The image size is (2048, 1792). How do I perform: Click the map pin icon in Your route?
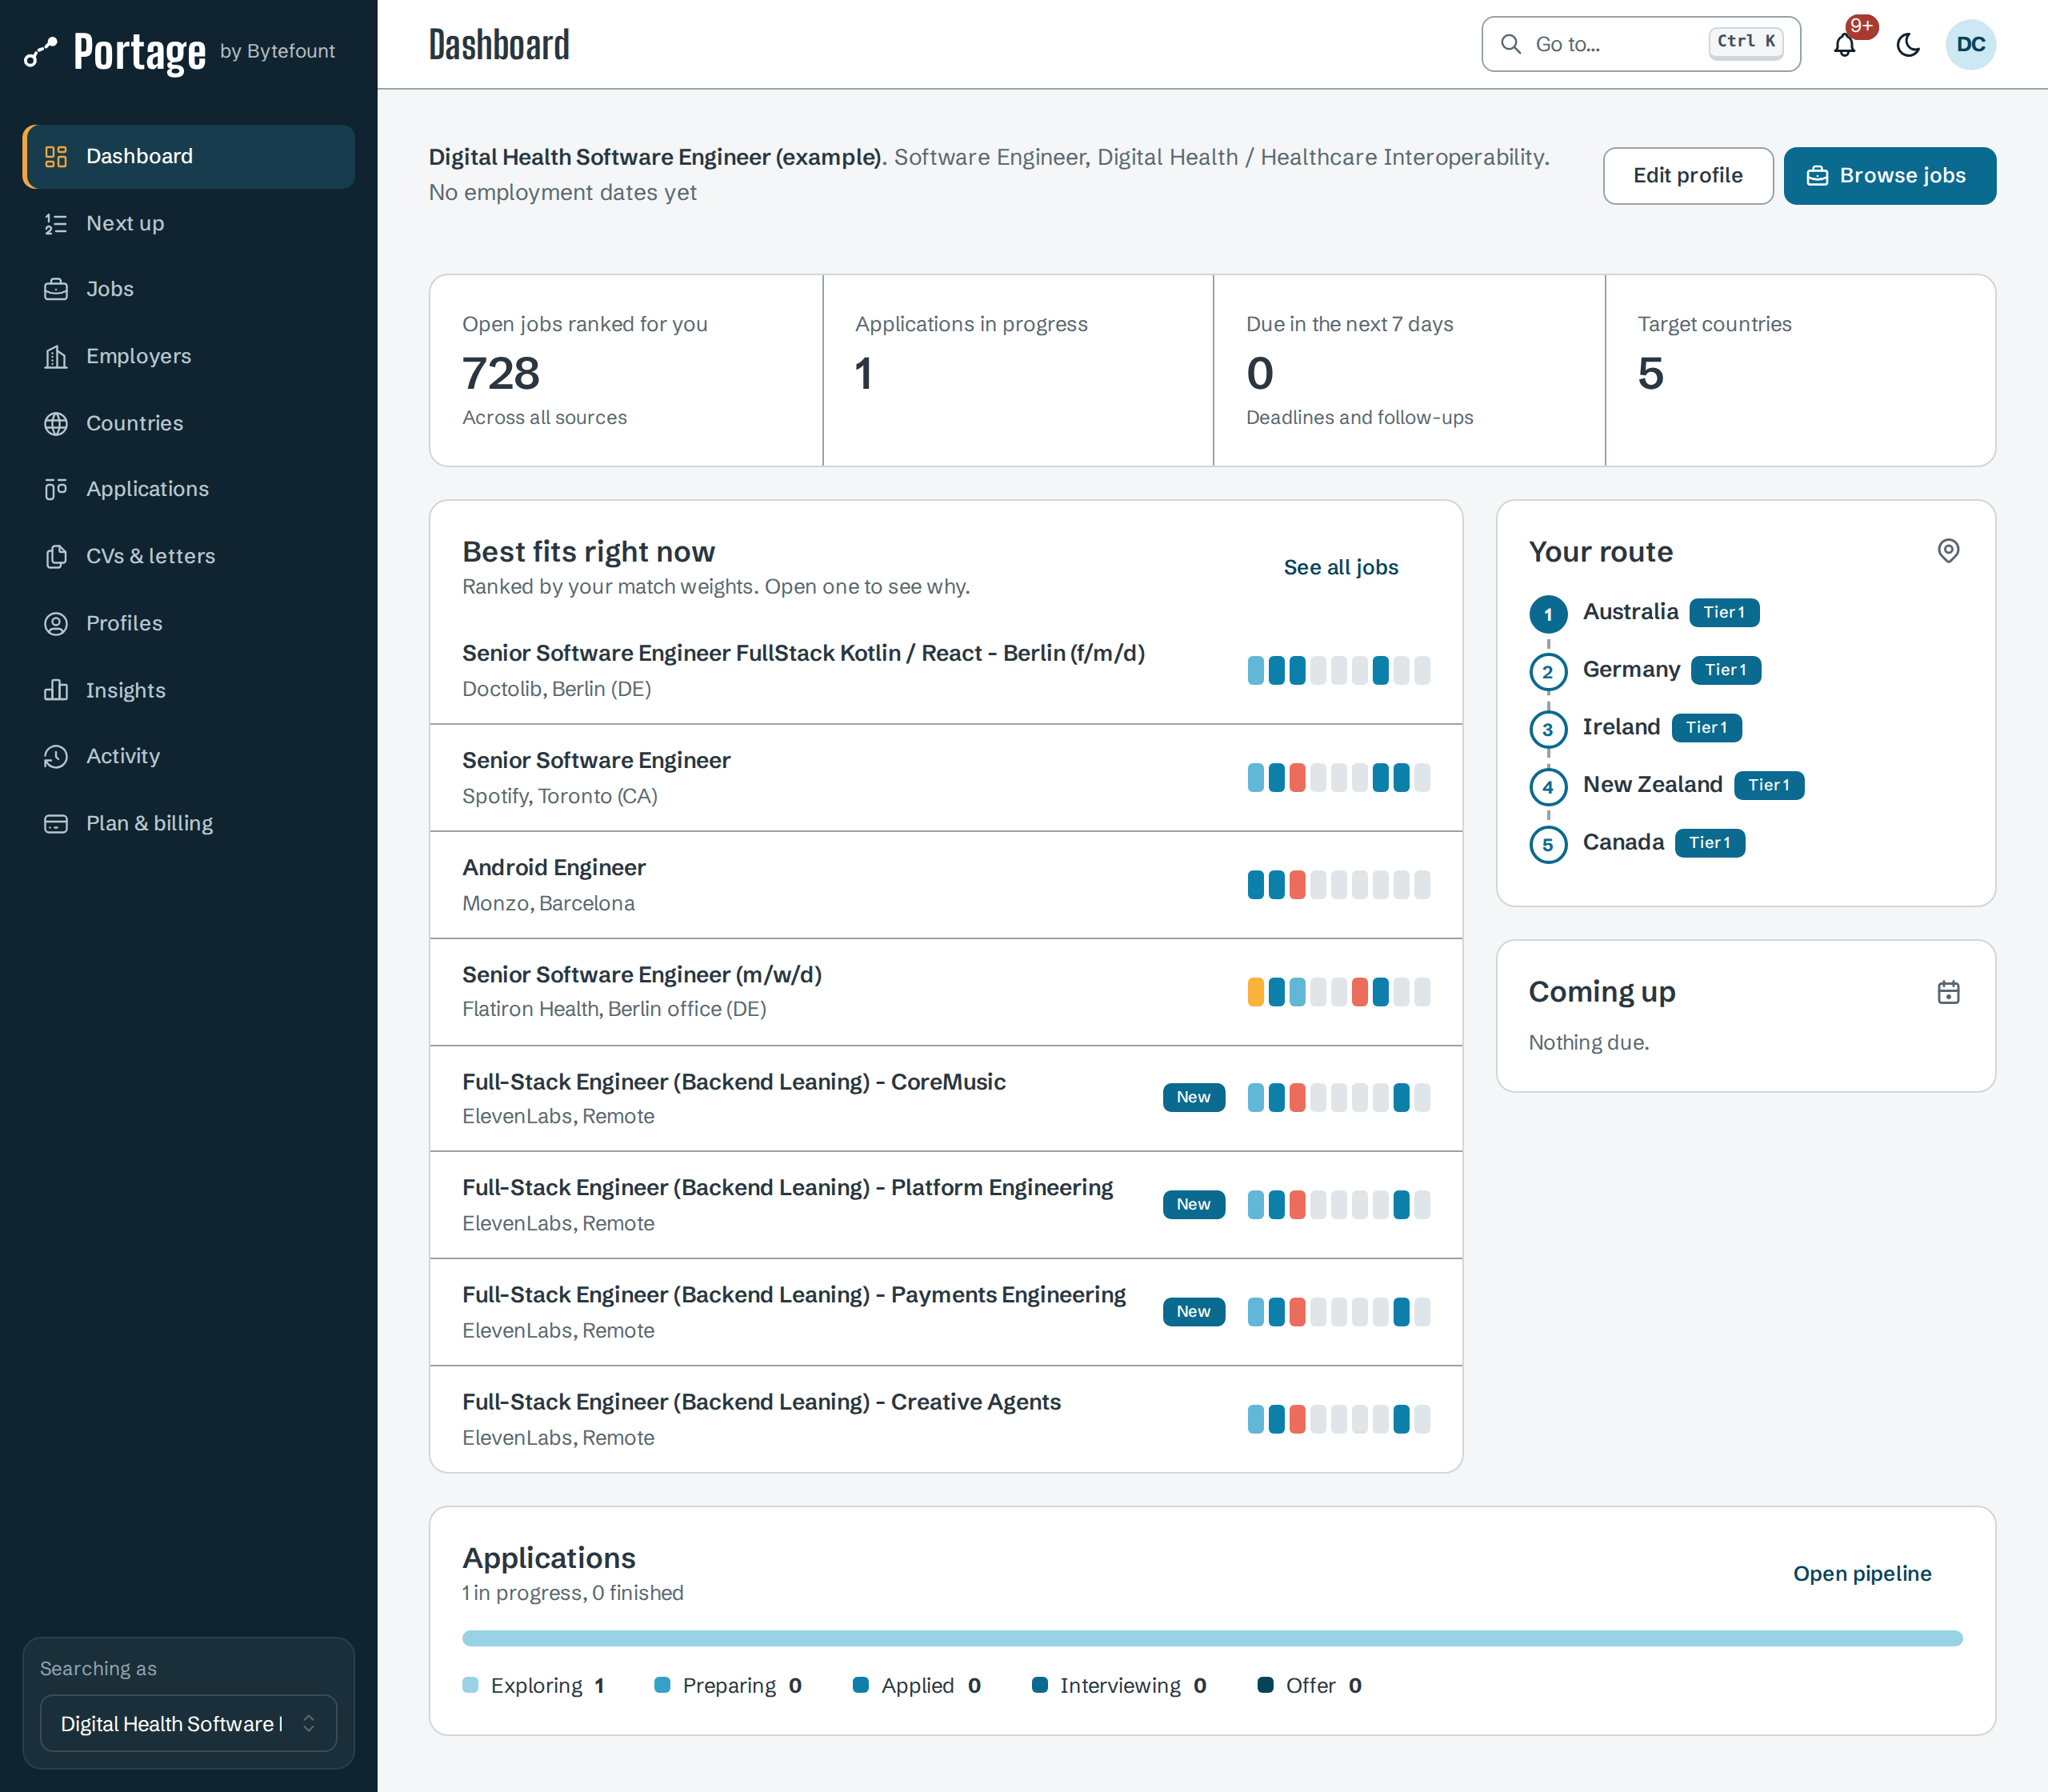pos(1948,551)
